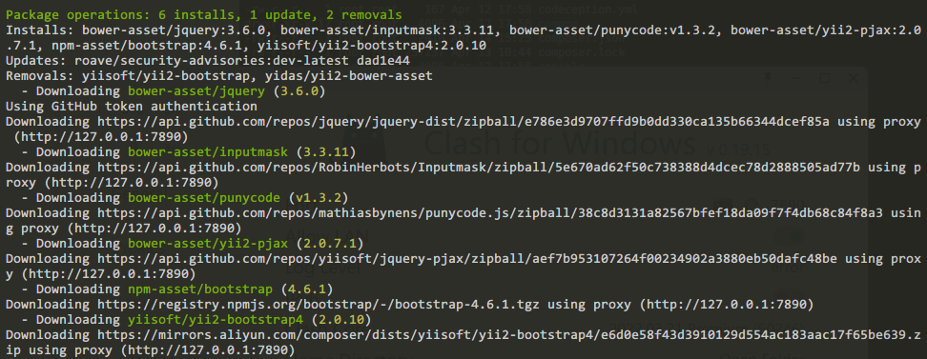Screen dimensions: 927x359
Task: Click the '(2.0.7.1)' version in the Downloading line
Action: click(x=329, y=245)
